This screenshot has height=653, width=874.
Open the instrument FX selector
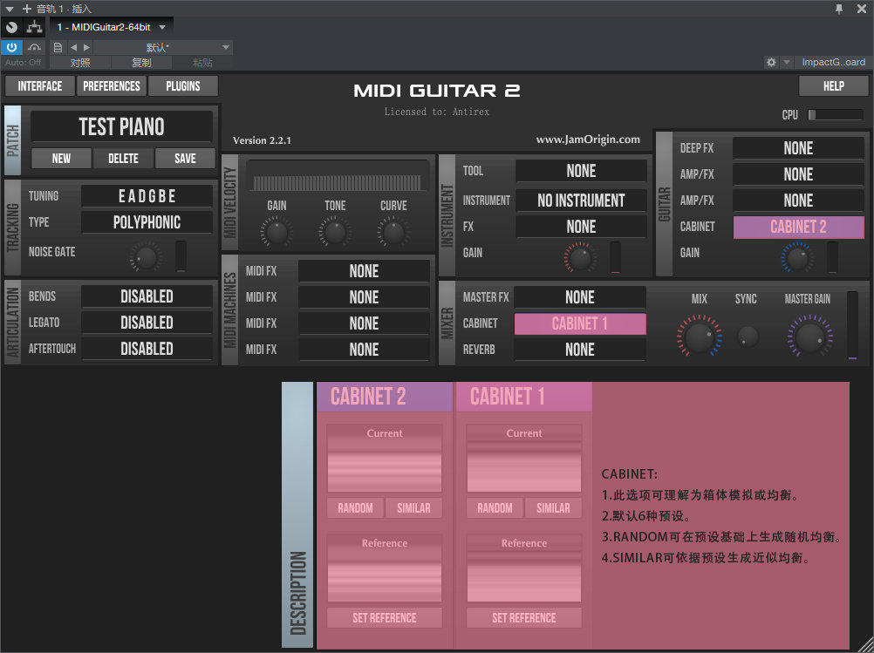pyautogui.click(x=581, y=227)
